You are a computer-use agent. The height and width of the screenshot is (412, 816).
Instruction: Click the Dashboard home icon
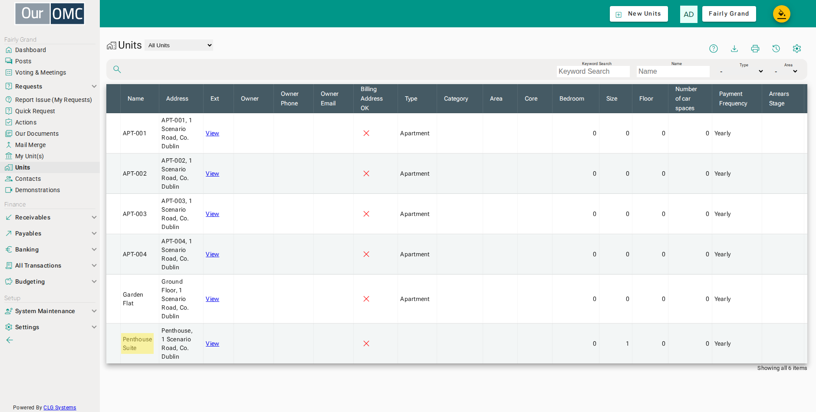tap(9, 50)
